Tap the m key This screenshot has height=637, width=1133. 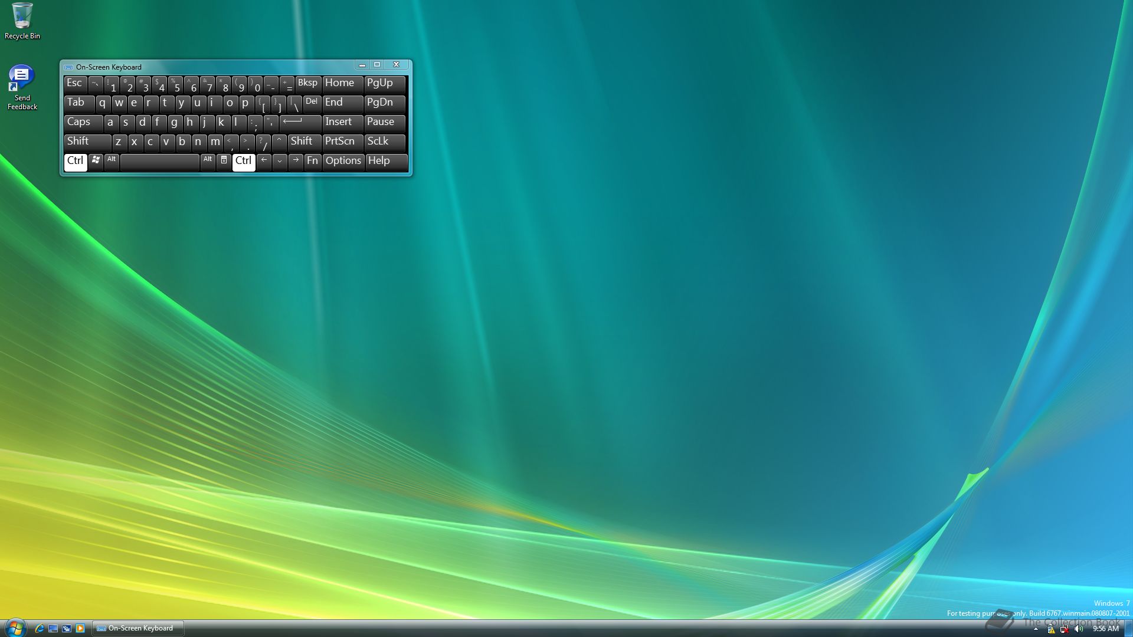tap(215, 143)
